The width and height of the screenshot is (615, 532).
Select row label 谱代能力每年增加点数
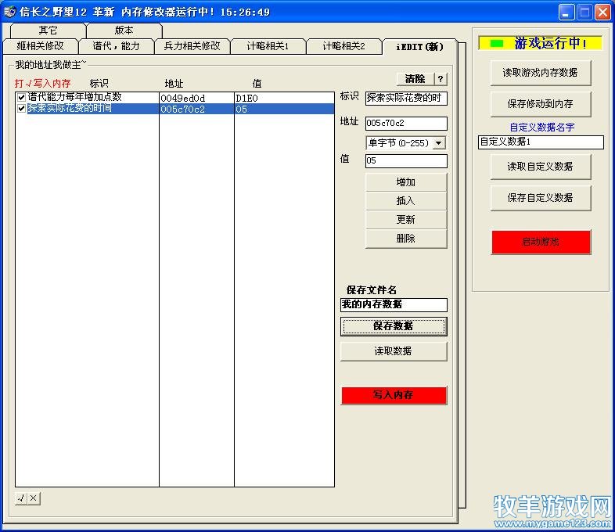(75, 97)
